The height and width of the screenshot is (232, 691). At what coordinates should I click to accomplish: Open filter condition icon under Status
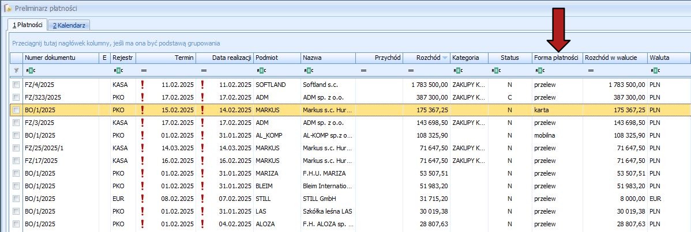tap(496, 70)
